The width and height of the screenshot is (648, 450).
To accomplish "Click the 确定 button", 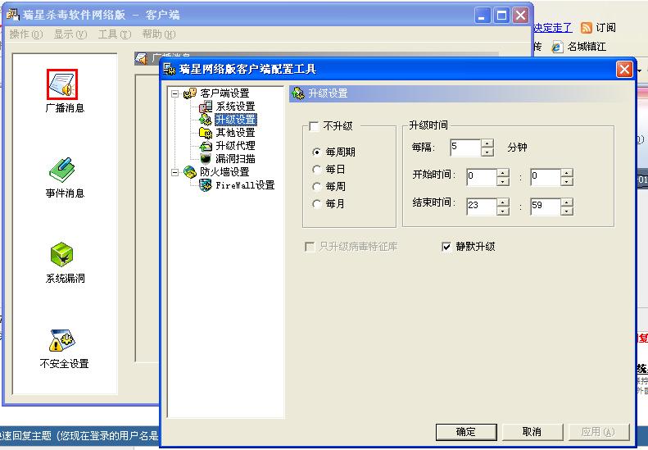I will click(x=466, y=432).
